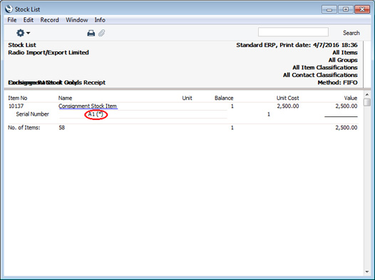Click into the search input field
375x280 pixels.
click(x=293, y=32)
